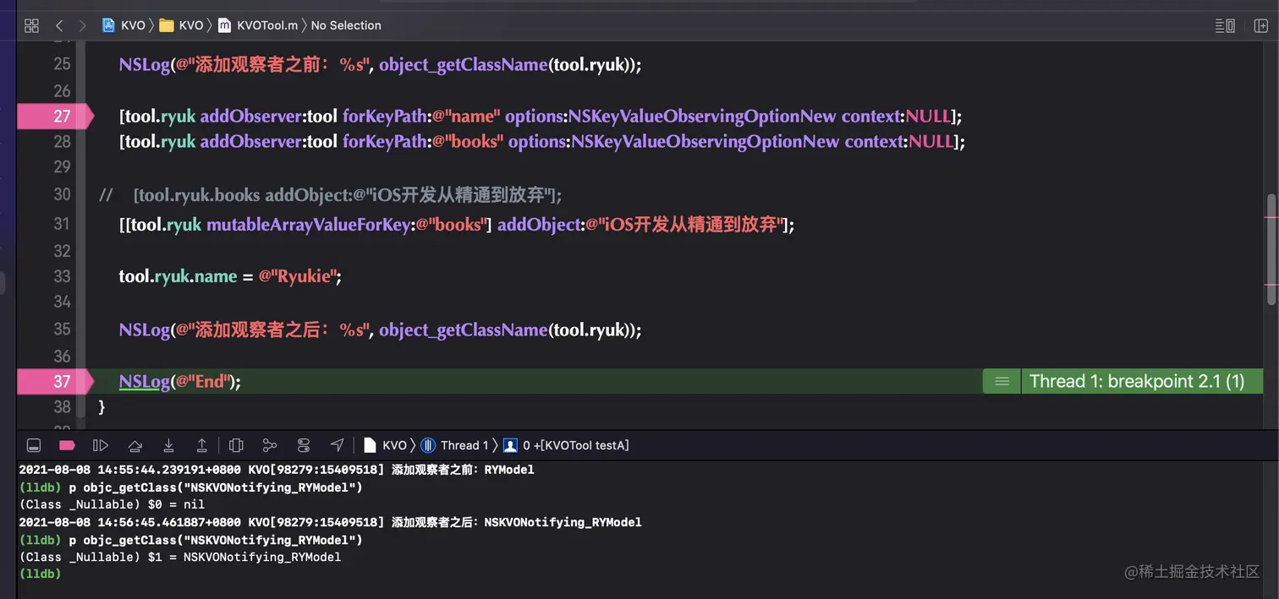
Task: Click line number 33 in gutter
Action: tap(62, 276)
